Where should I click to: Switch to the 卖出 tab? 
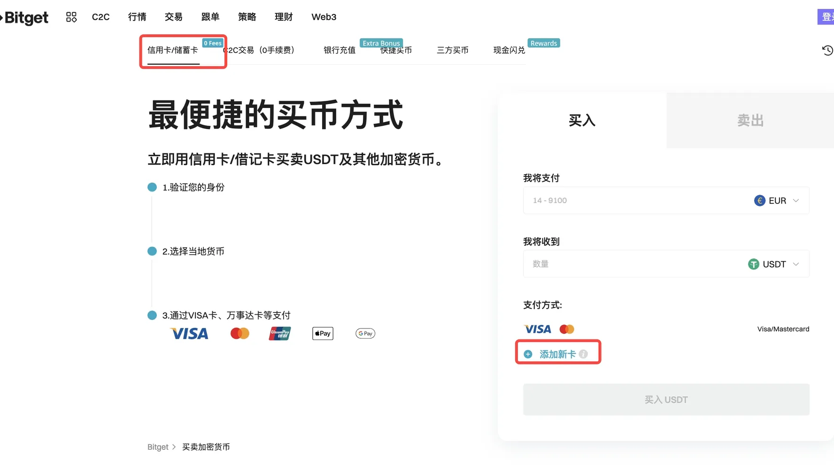pyautogui.click(x=749, y=121)
